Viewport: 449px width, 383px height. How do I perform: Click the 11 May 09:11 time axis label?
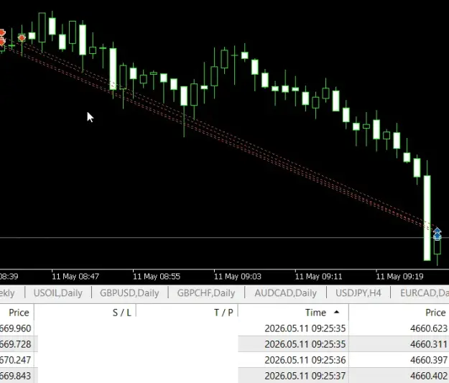318,277
